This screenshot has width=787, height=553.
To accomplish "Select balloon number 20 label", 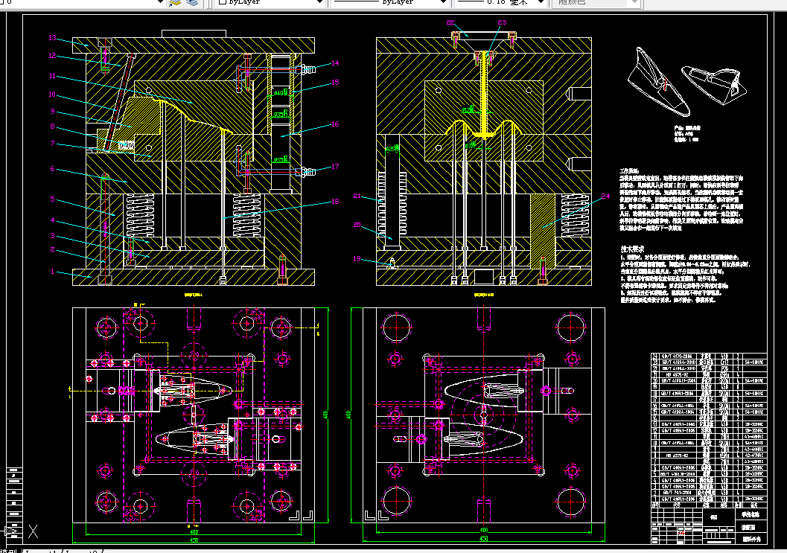I will click(x=357, y=225).
